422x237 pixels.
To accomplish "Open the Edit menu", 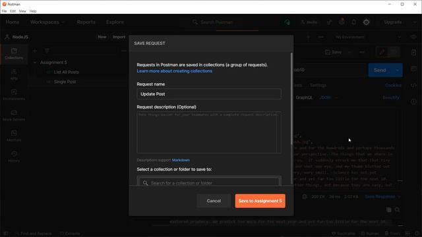I will (x=13, y=11).
